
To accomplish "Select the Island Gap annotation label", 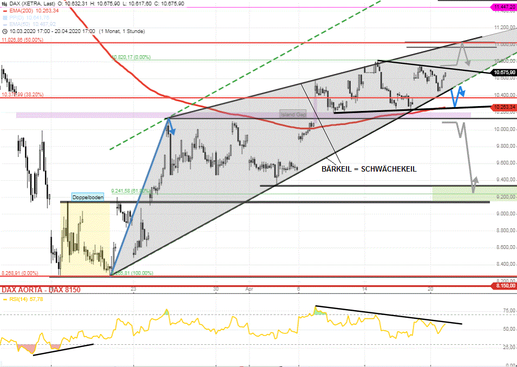I will (293, 114).
